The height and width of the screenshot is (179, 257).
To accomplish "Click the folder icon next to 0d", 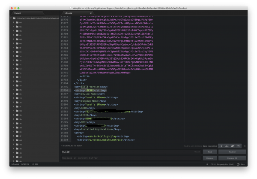I will tap(17, 39).
